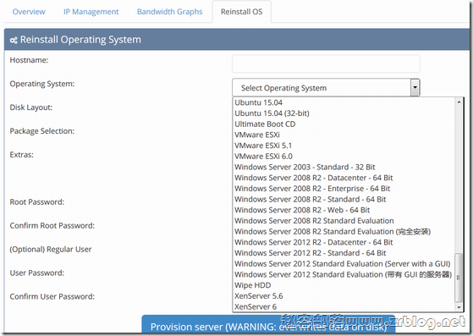Pick XenServer 5.6 from the list
473x336 pixels.
click(344, 296)
